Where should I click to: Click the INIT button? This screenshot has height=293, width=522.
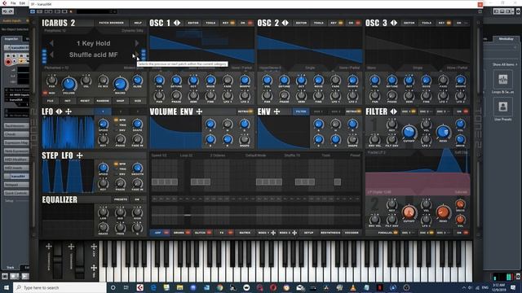[68, 101]
